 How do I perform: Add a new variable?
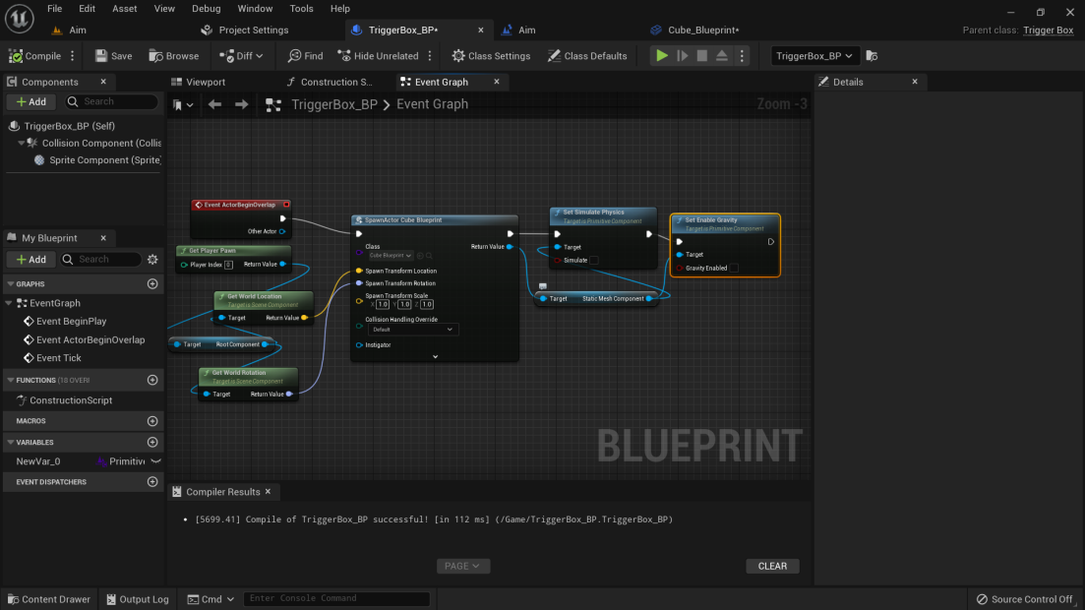click(x=152, y=442)
